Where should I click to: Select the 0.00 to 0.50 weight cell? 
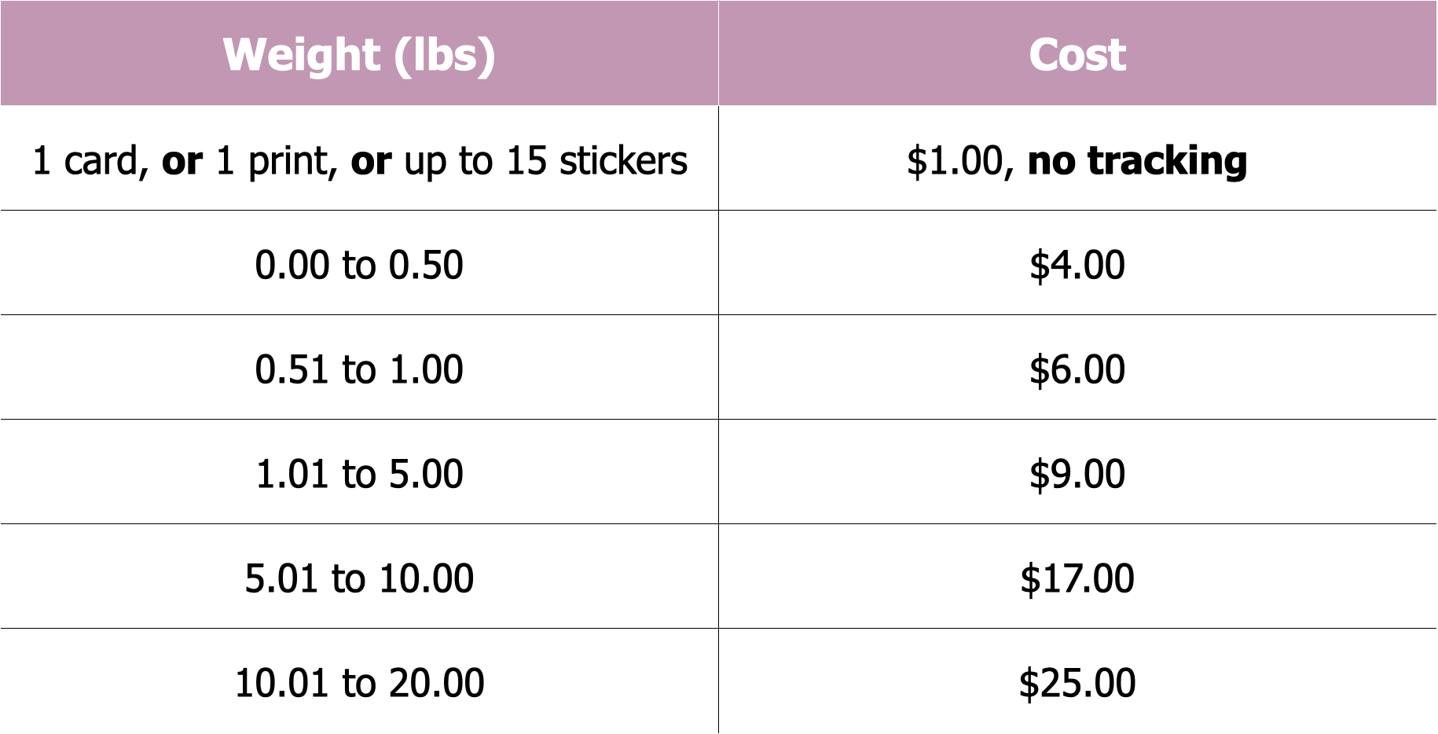pos(359,262)
